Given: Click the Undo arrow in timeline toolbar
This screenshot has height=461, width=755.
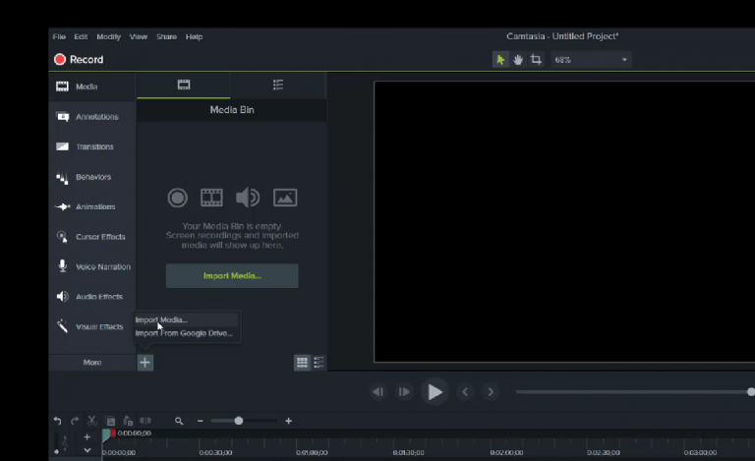Looking at the screenshot, I should (x=57, y=421).
